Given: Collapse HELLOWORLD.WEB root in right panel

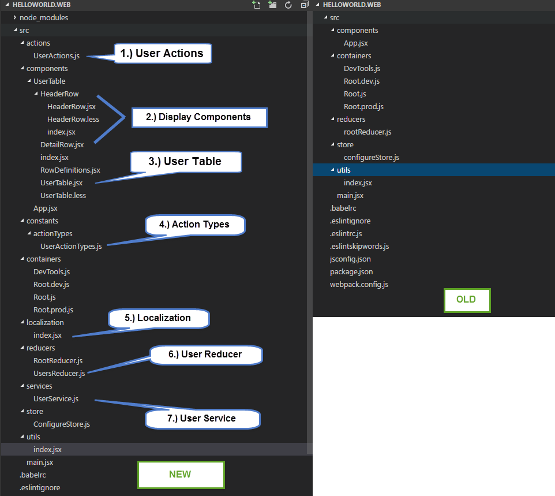Looking at the screenshot, I should [351, 5].
